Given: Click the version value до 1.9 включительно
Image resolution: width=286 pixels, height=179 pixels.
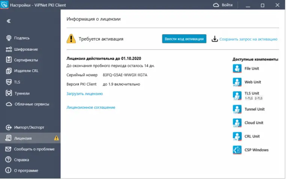Looking at the screenshot, I should 121,84.
